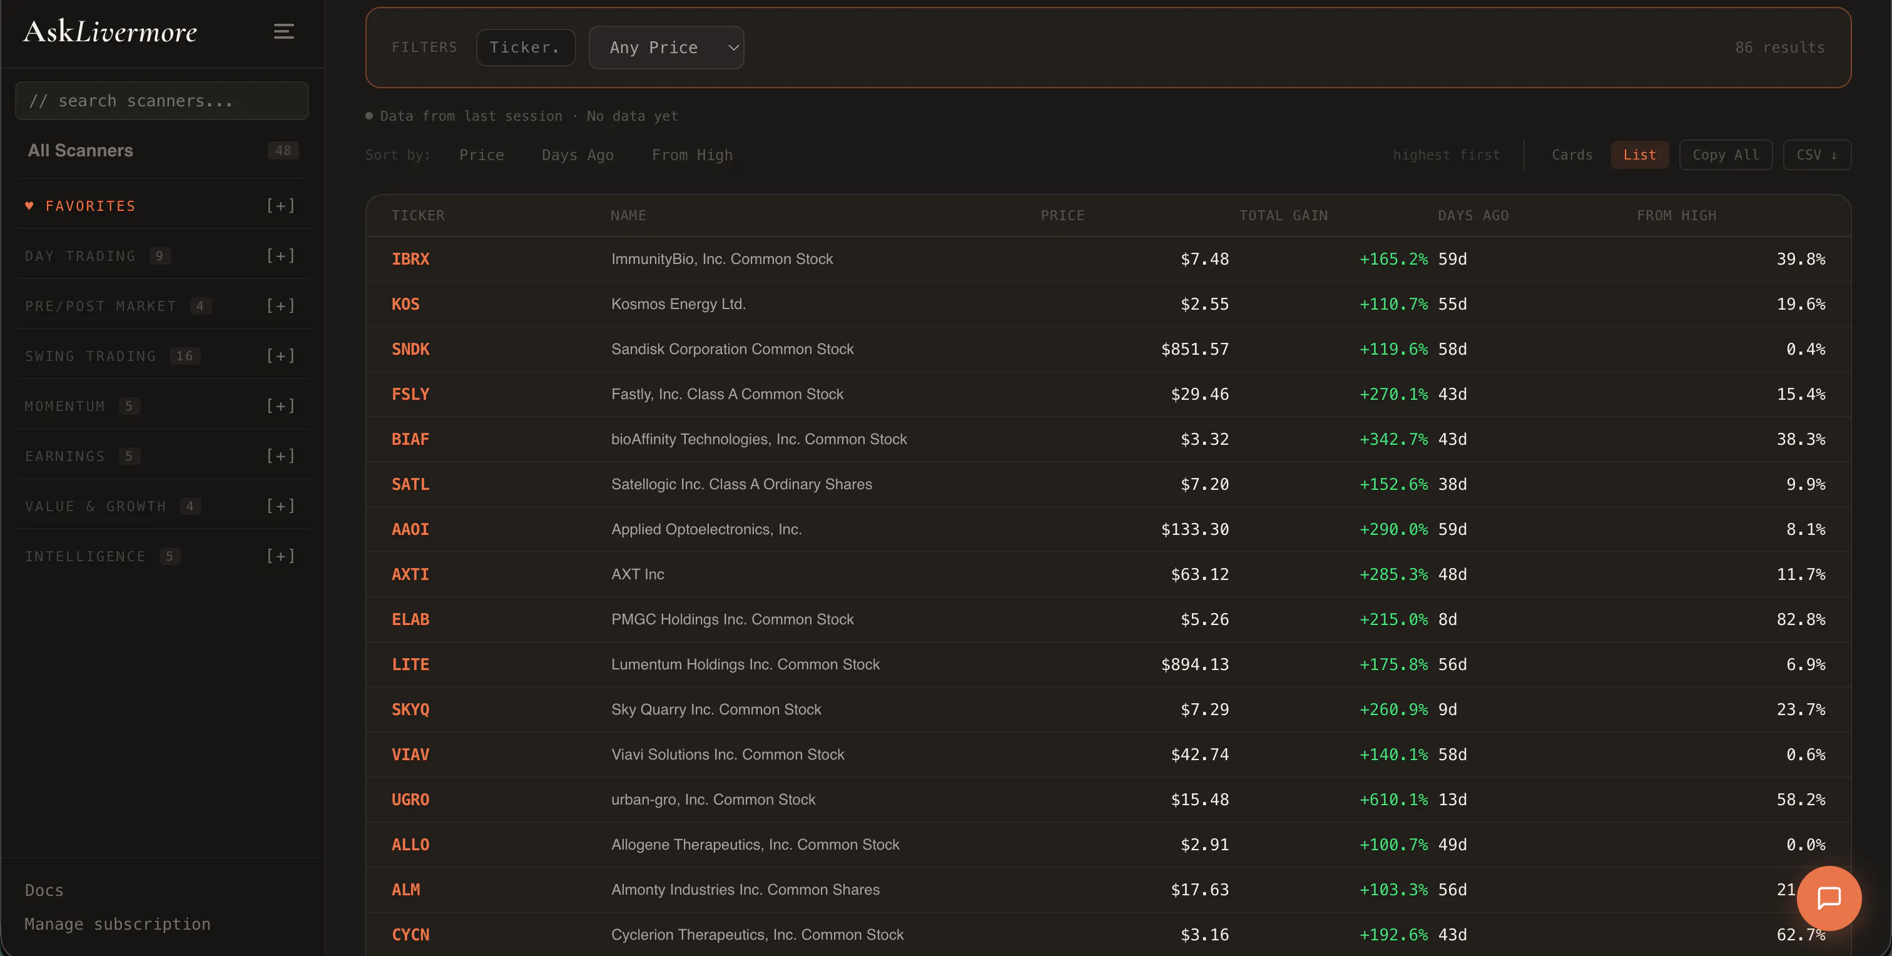1892x956 pixels.
Task: Expand the Swing Trading section
Action: point(280,356)
